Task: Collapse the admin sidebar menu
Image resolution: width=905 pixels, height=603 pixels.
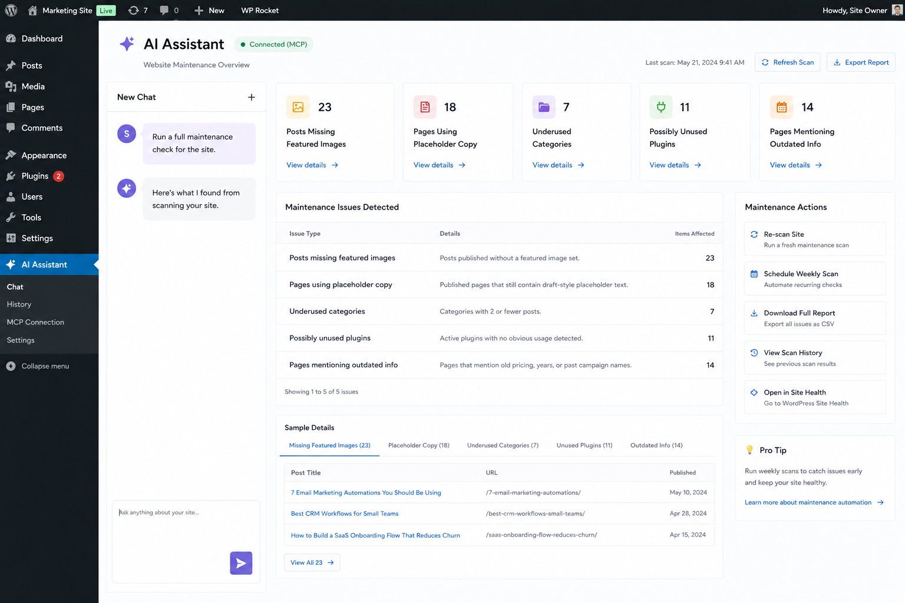Action: 38,366
